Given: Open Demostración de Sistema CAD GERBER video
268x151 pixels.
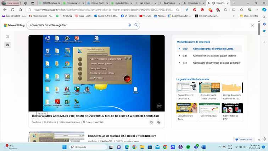Looking at the screenshot, I should 122,136.
